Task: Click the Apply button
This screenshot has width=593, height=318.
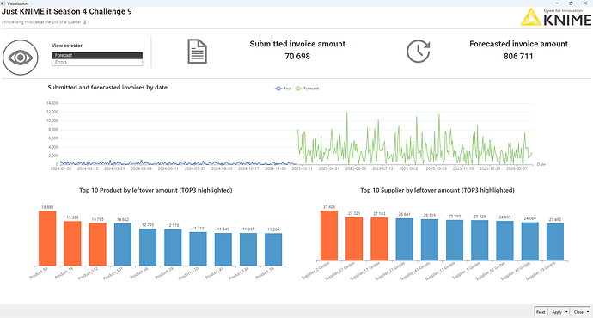Action: click(557, 312)
